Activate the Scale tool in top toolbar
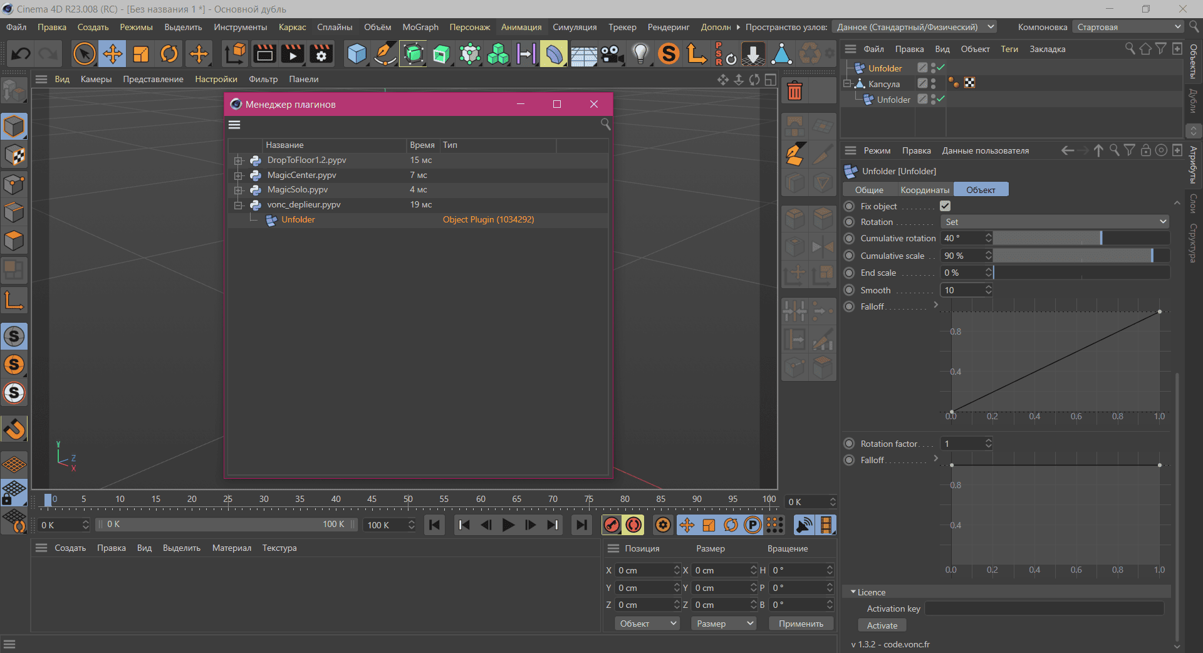The width and height of the screenshot is (1203, 653). (141, 54)
